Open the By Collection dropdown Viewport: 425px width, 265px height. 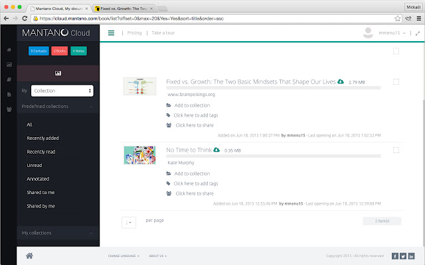click(62, 91)
